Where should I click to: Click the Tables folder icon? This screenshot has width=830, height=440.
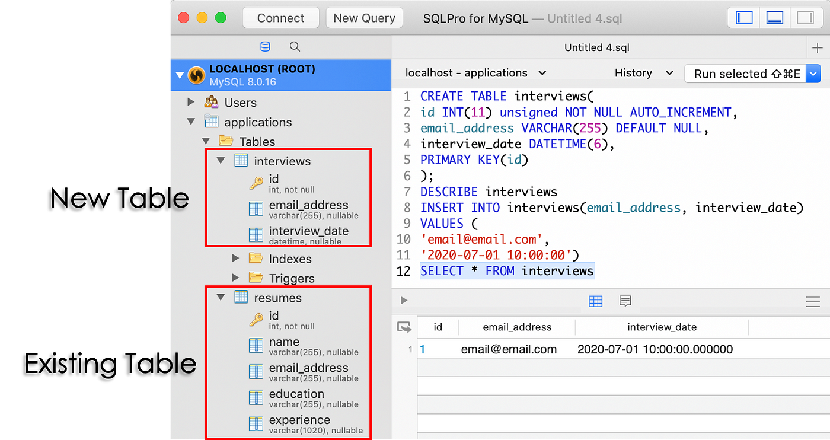tap(226, 141)
